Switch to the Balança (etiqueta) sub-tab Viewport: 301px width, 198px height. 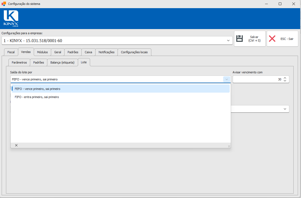(62, 62)
